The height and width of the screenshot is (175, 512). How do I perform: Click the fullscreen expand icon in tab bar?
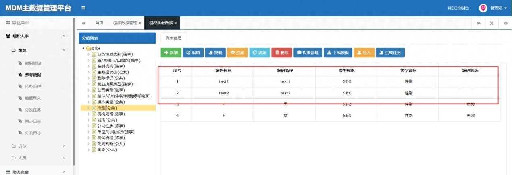point(492,23)
